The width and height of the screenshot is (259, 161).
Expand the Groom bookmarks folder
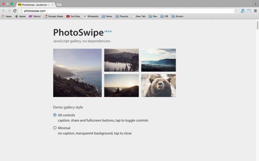click(177, 16)
